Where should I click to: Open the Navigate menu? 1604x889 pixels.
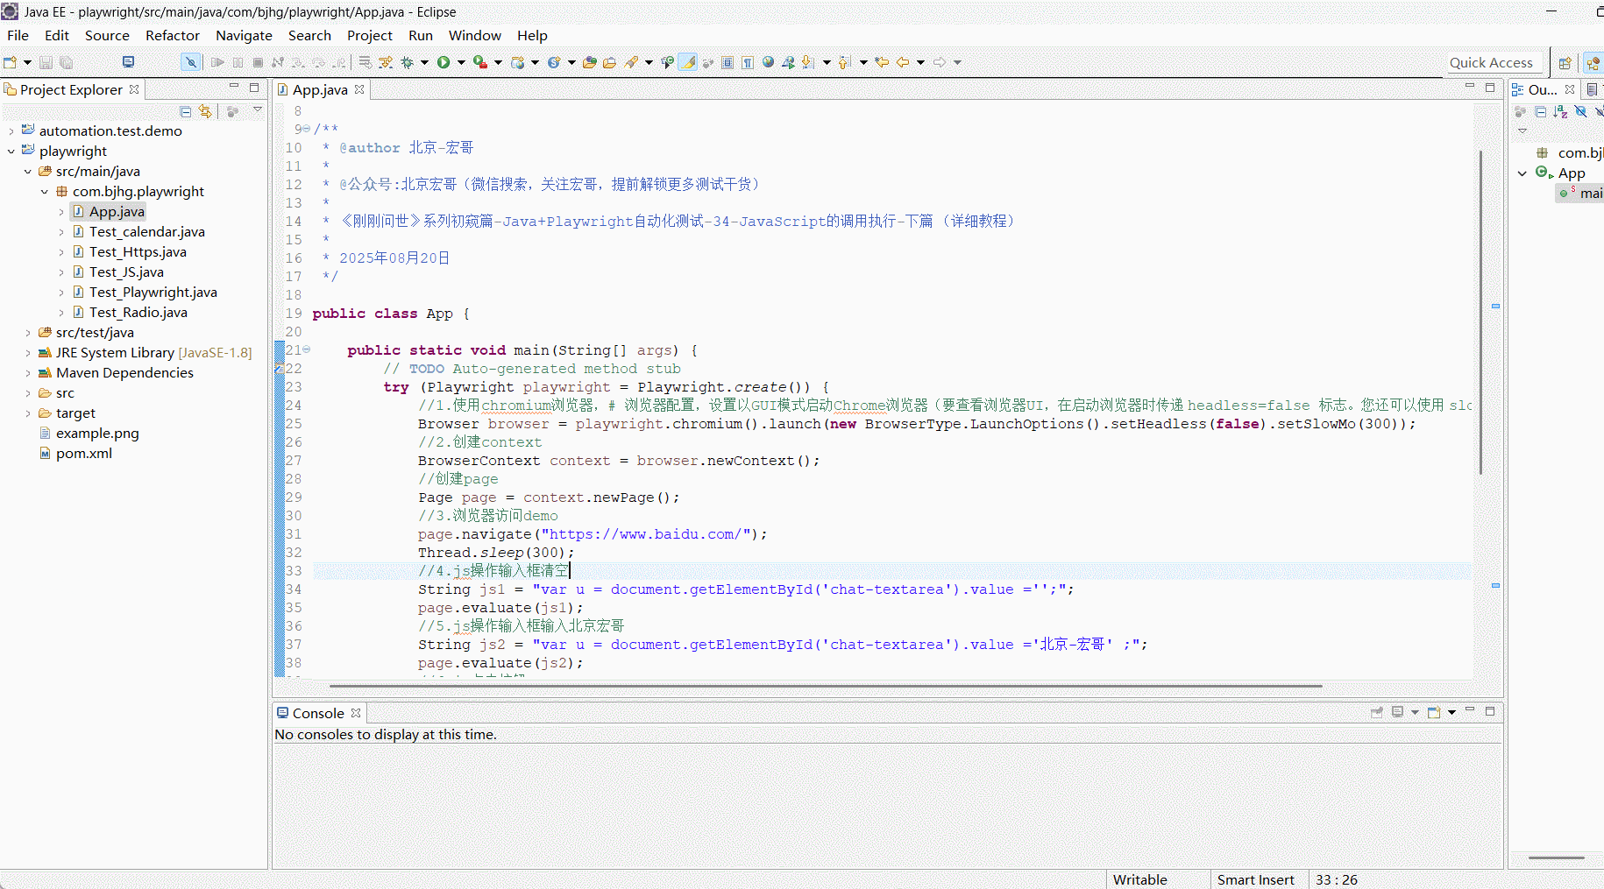click(244, 35)
